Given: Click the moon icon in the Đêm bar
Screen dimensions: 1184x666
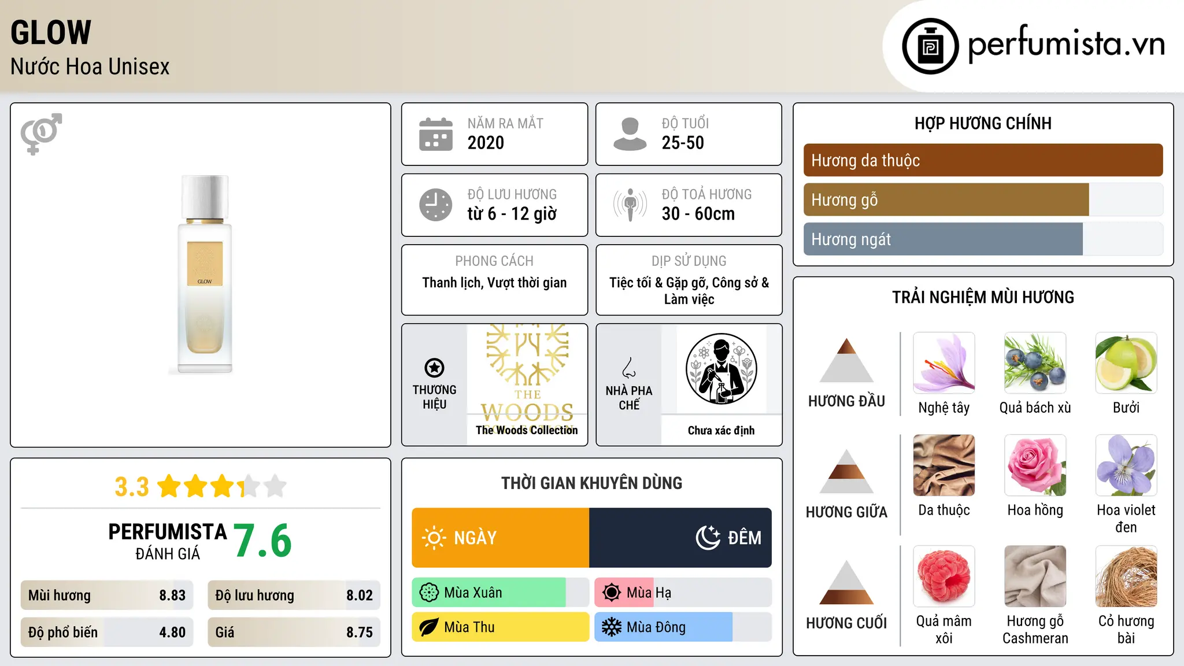Looking at the screenshot, I should pos(708,538).
